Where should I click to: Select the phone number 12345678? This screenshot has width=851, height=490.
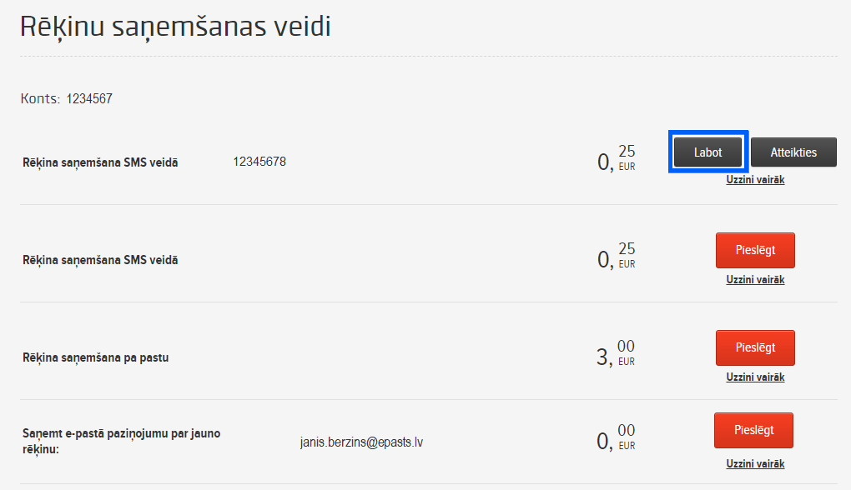pos(259,162)
